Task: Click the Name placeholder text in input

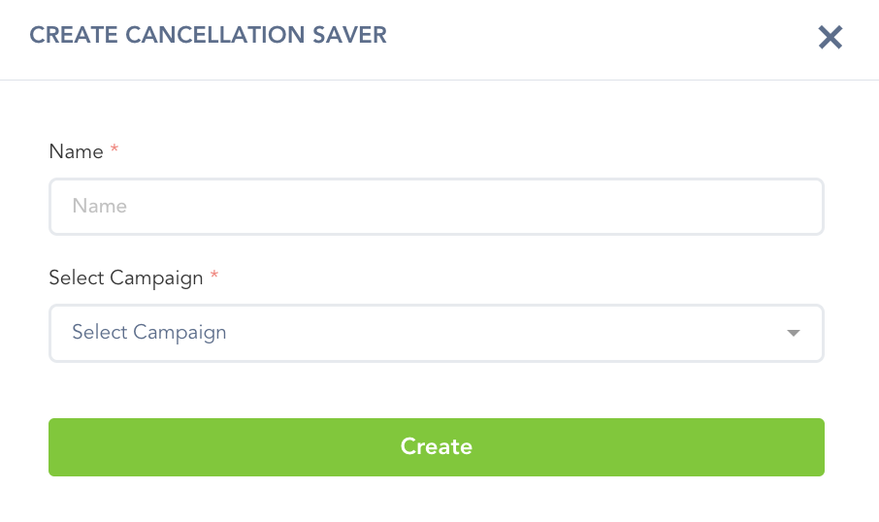Action: click(100, 206)
